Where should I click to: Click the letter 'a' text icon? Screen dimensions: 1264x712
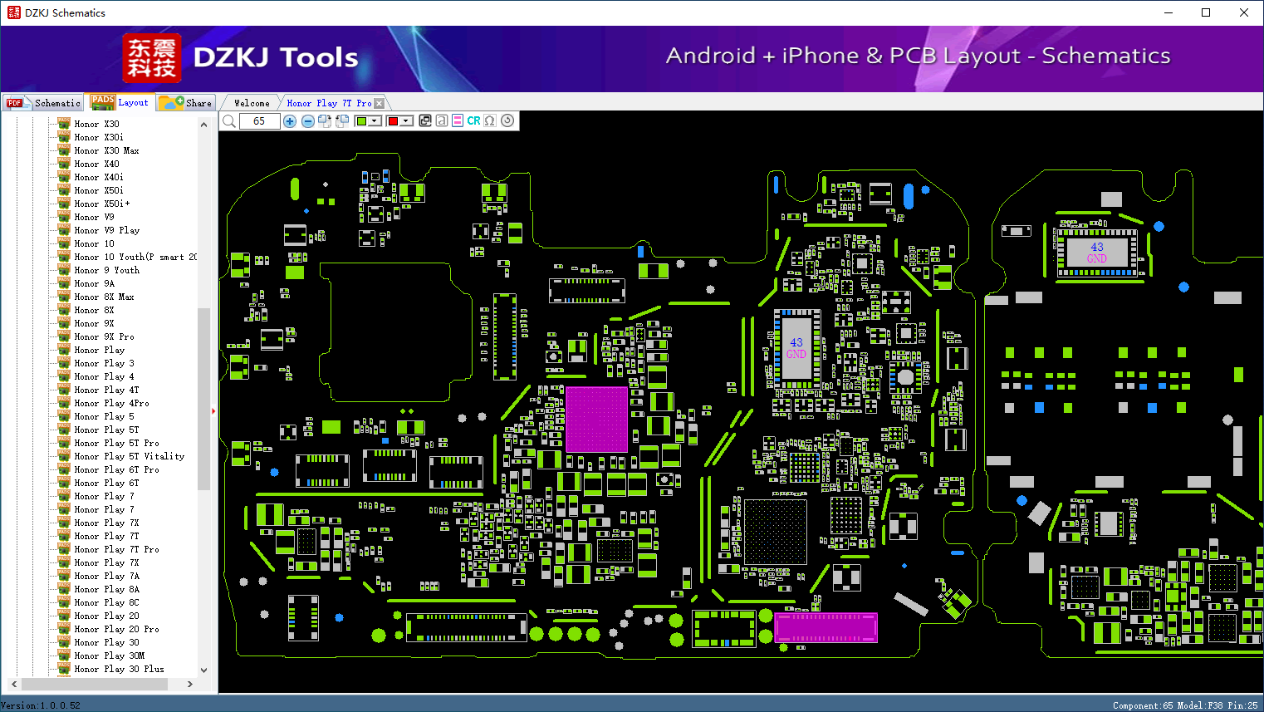442,121
